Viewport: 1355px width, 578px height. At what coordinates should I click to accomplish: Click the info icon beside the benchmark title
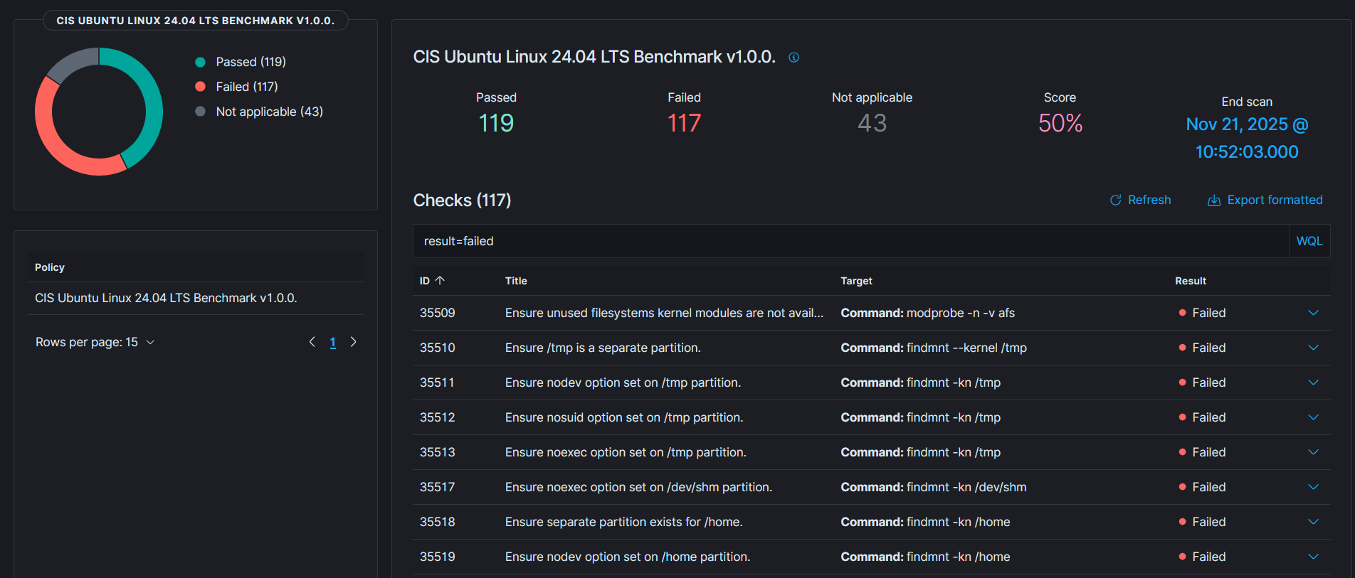(794, 58)
